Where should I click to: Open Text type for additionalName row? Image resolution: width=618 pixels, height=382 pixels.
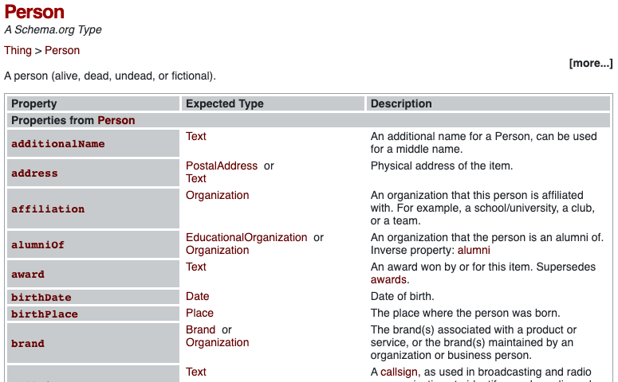196,136
